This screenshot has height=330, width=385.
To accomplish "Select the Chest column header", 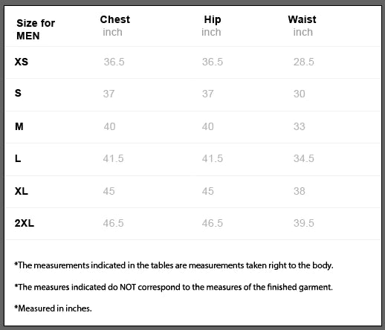I will click(x=115, y=19).
